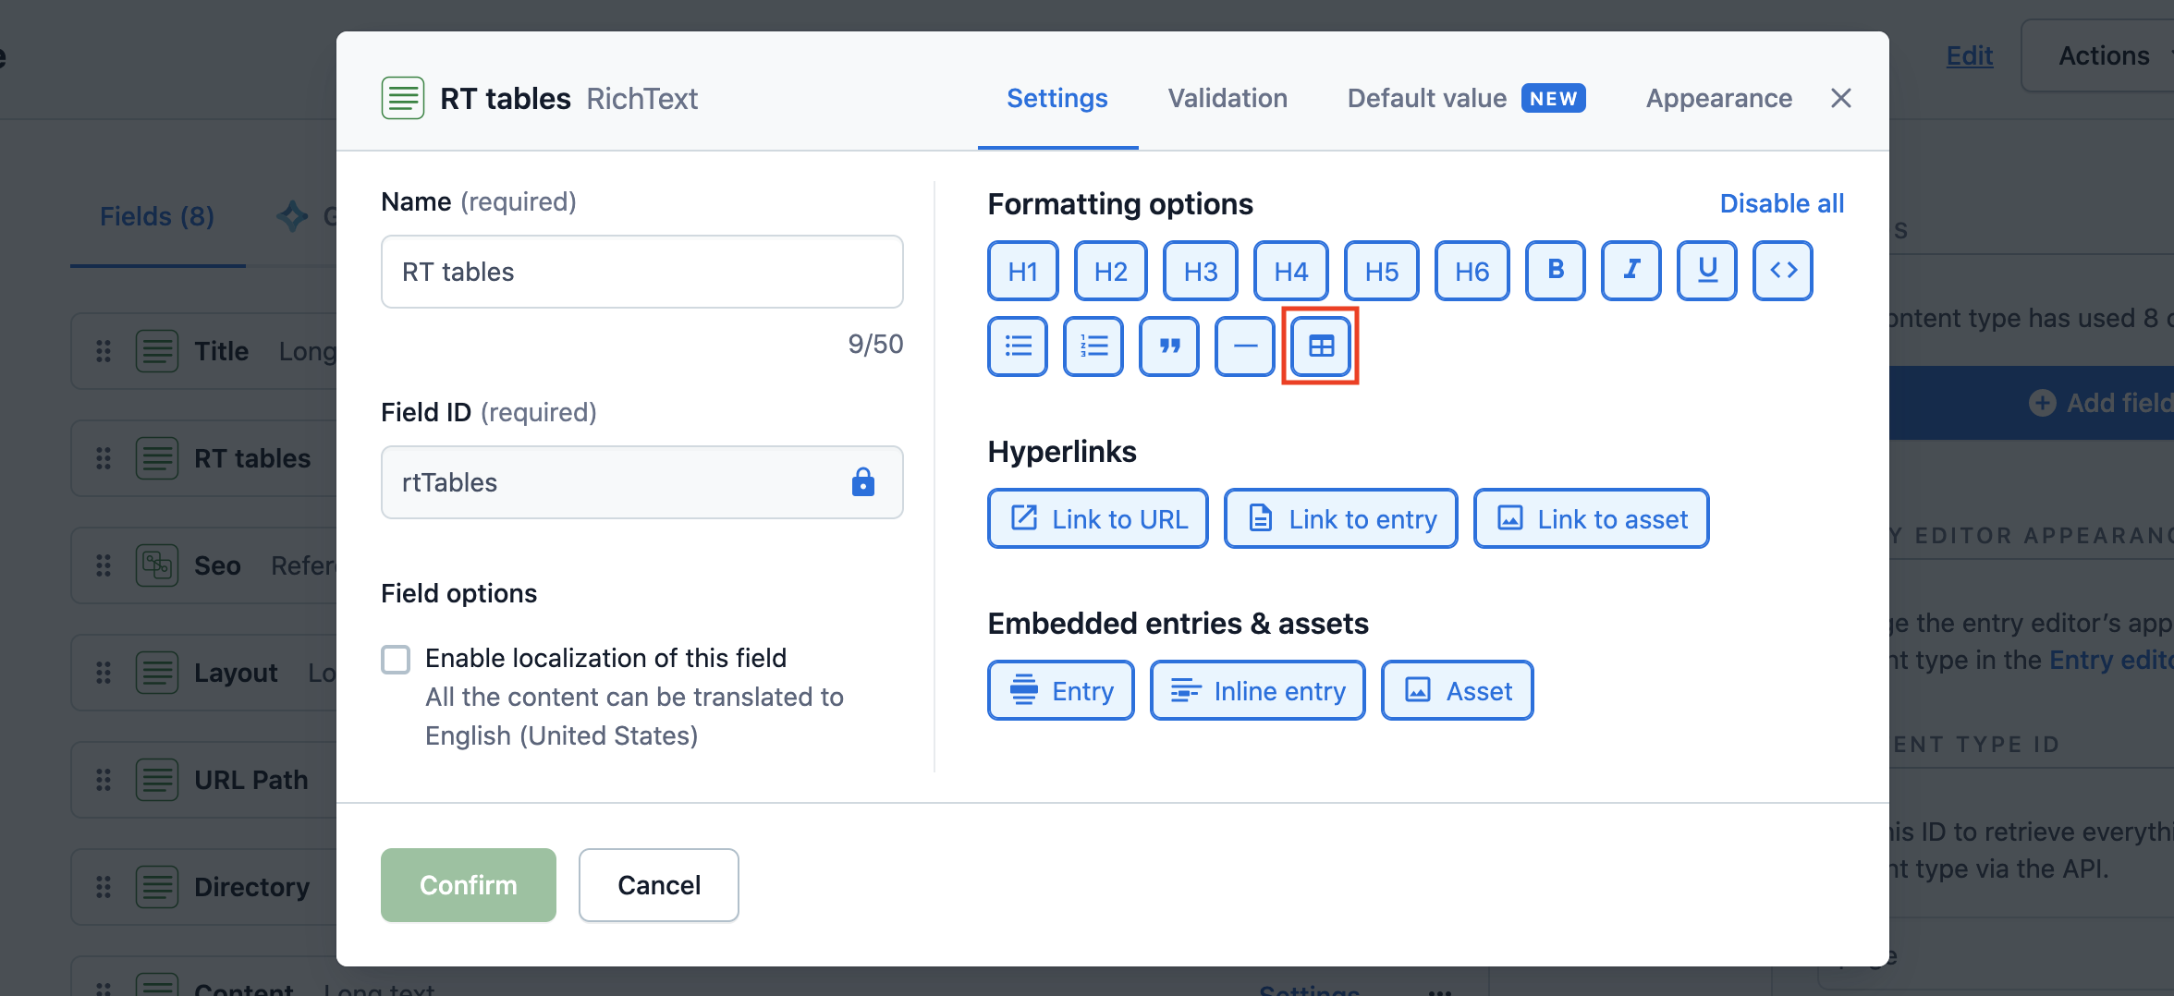Screen dimensions: 2174x996
Task: Toggle inline code formatting option
Action: click(x=1783, y=271)
